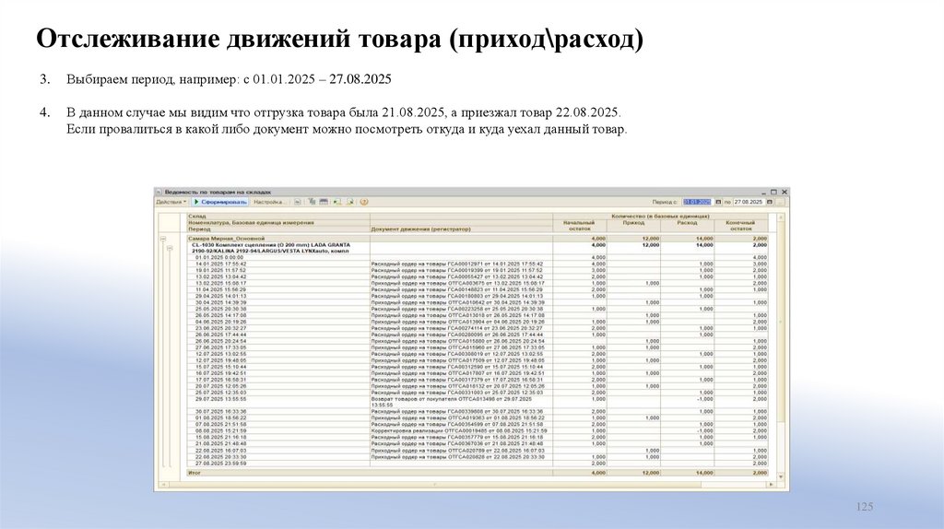
Task: Focus the Период с start date field
Action: click(697, 202)
